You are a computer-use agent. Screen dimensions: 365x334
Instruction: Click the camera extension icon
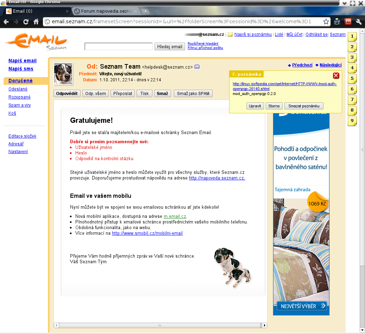[337, 22]
